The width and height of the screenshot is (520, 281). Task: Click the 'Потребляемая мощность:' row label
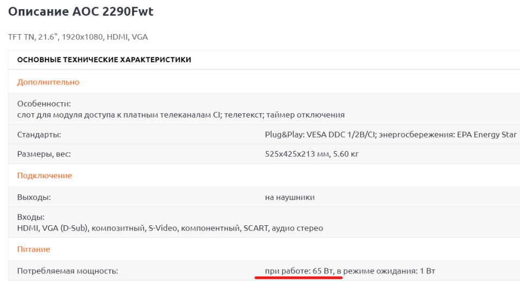(68, 271)
